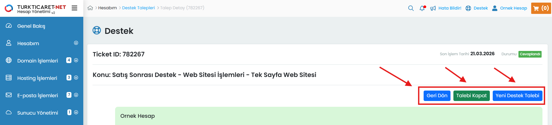The height and width of the screenshot is (125, 552).
Task: Click the Turkticaret.net logo
Action: coord(35,9)
